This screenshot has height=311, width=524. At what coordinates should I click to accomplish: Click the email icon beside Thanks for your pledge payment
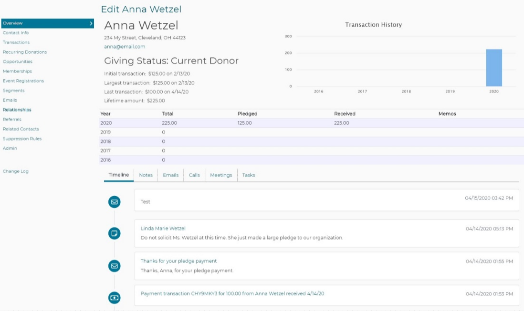114,266
